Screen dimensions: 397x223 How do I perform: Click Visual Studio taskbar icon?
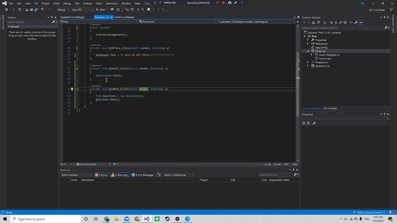pyautogui.click(x=147, y=219)
